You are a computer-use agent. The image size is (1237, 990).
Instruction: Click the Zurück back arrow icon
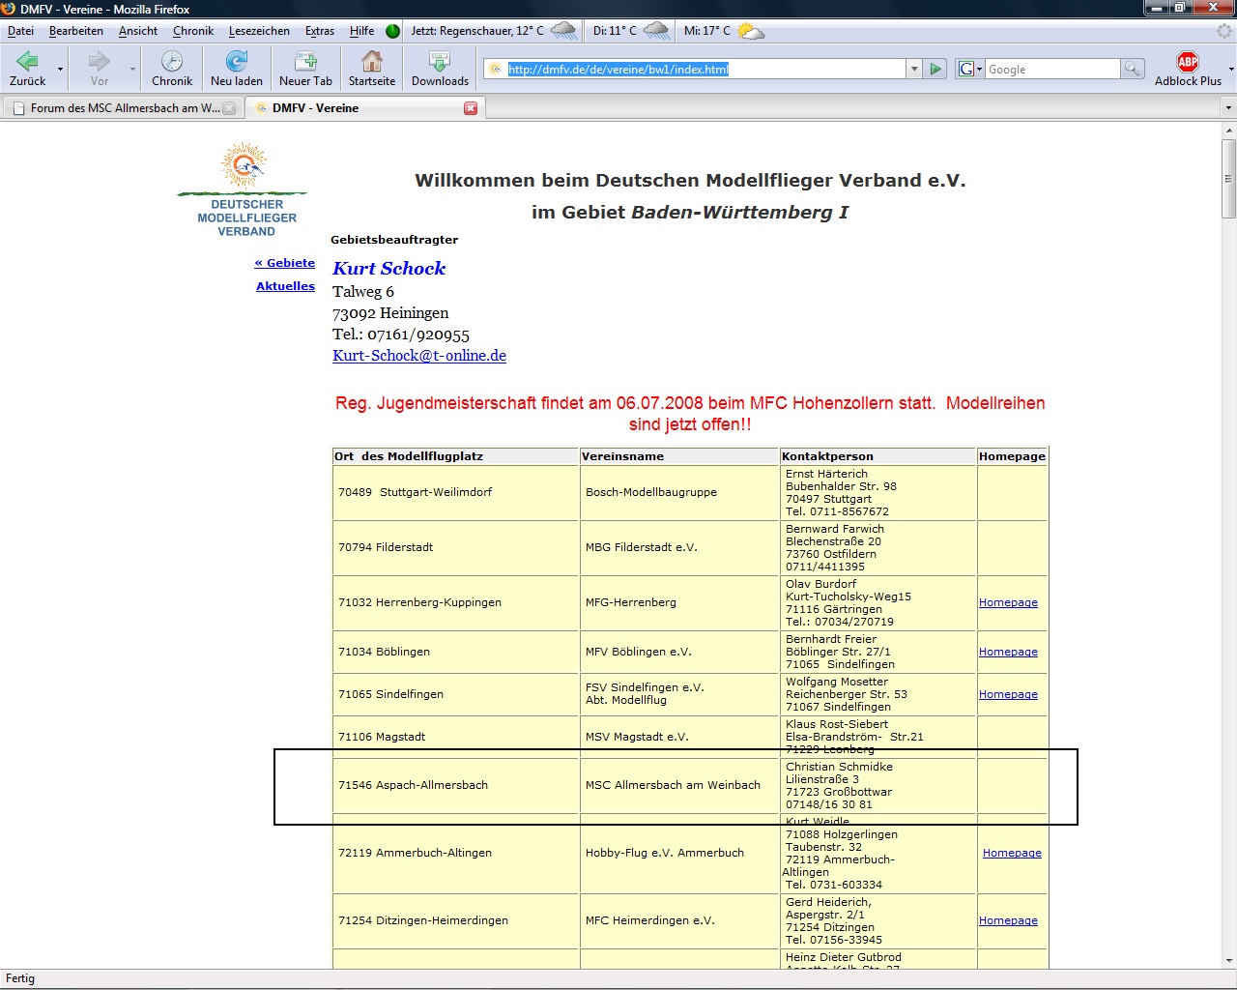point(27,62)
